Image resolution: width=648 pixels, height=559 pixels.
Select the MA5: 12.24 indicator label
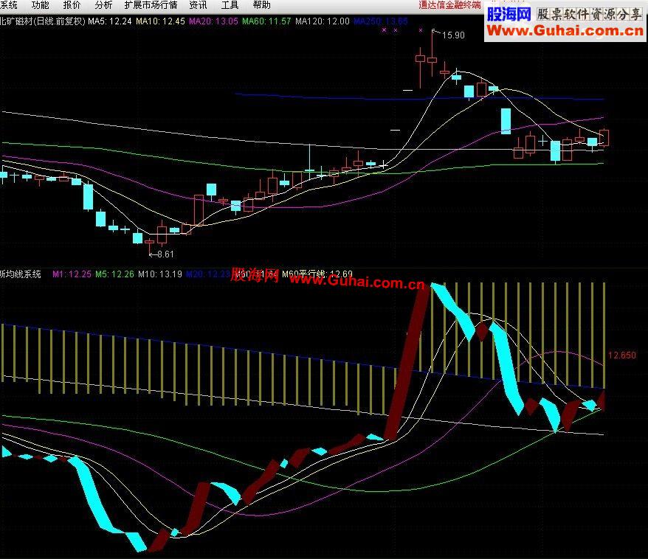[x=110, y=21]
